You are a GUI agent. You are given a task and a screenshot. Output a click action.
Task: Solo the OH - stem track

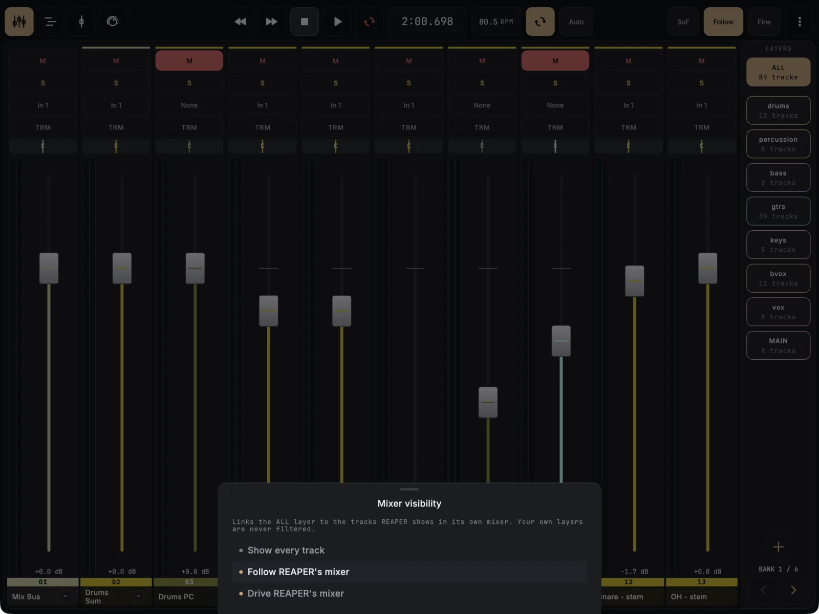pos(702,83)
